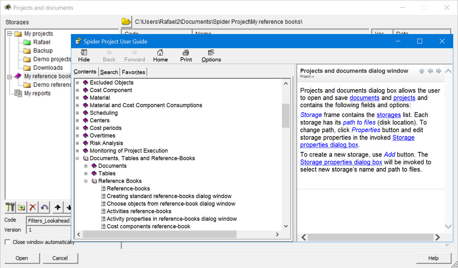Click Help button in Projects dialog
This screenshot has width=458, height=268.
tap(433, 258)
